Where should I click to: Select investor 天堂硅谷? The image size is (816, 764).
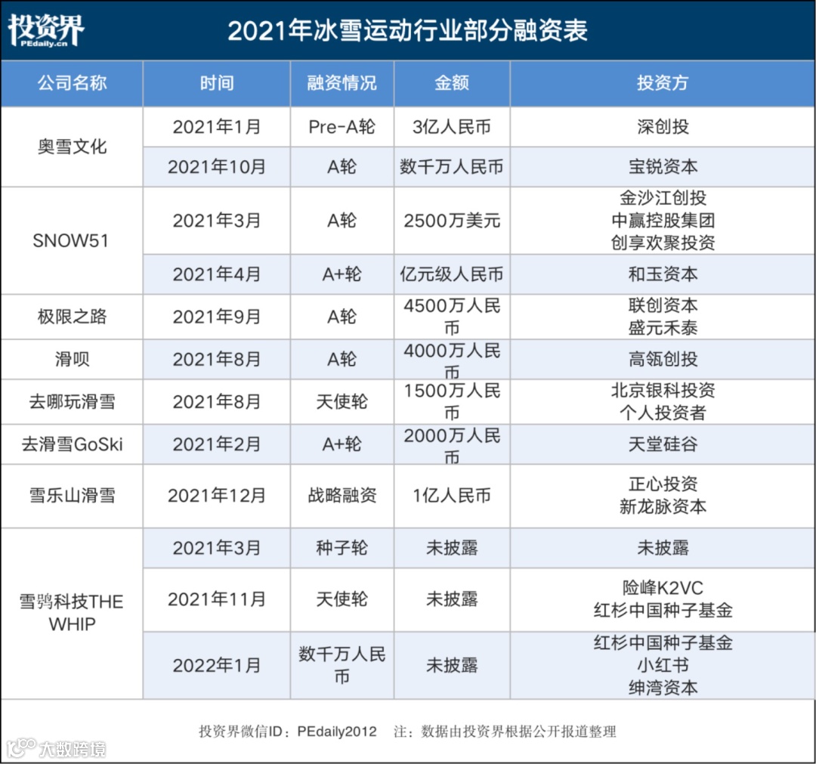click(x=663, y=444)
